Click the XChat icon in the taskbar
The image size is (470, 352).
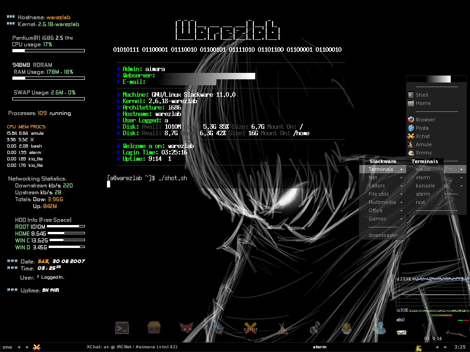coord(37,347)
